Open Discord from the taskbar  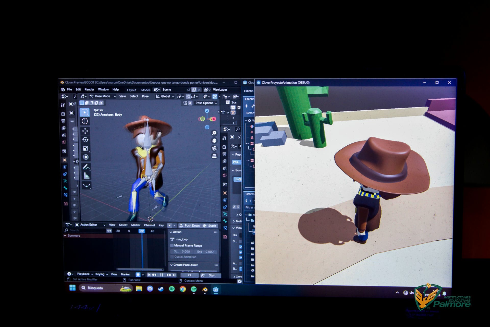[x=150, y=289]
